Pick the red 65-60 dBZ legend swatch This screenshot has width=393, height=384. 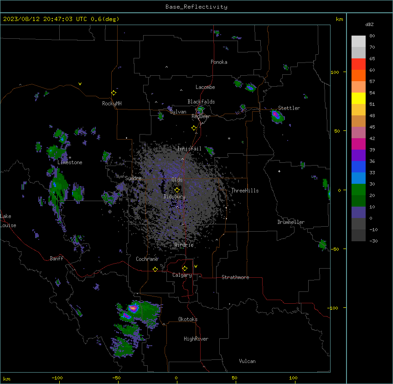pos(358,64)
